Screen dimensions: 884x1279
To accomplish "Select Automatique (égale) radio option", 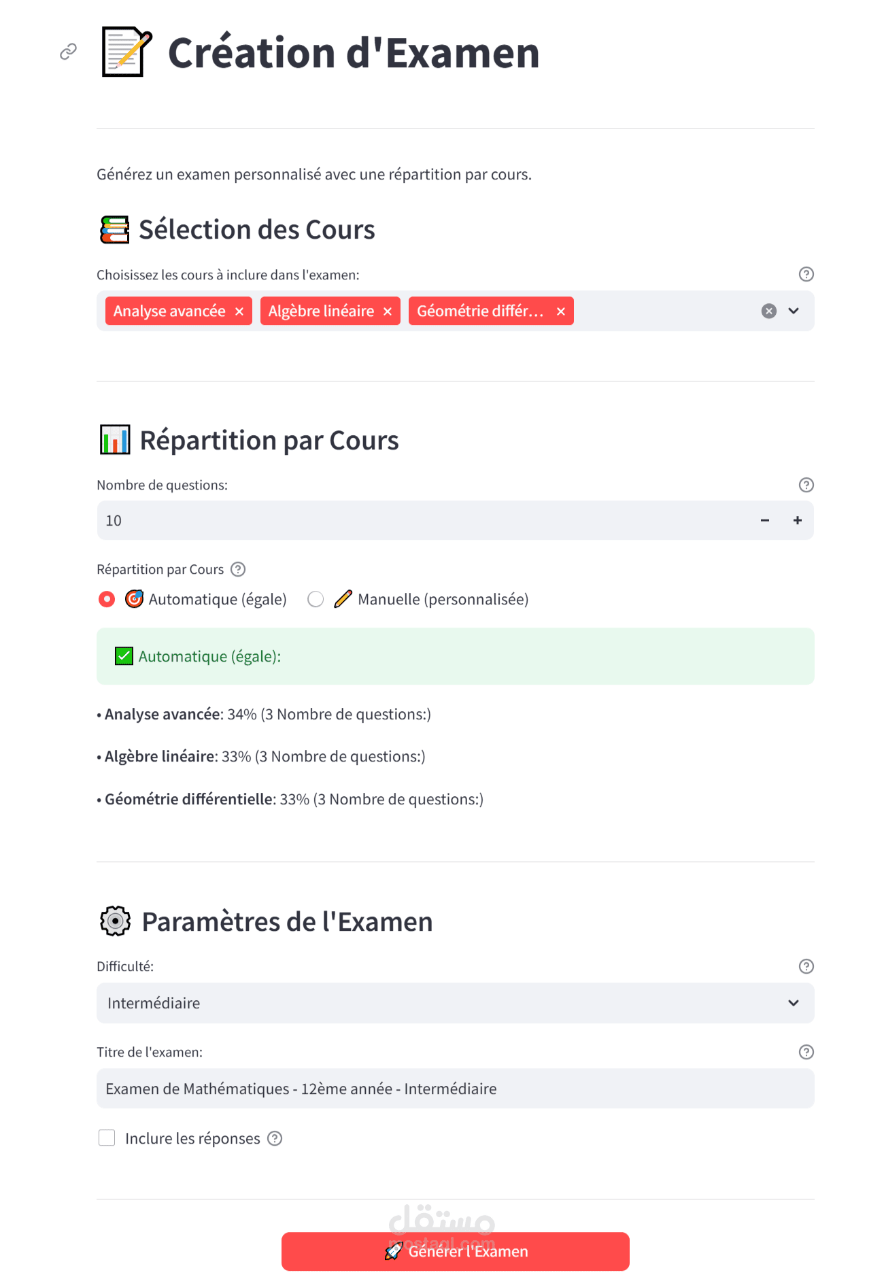I will [x=107, y=599].
